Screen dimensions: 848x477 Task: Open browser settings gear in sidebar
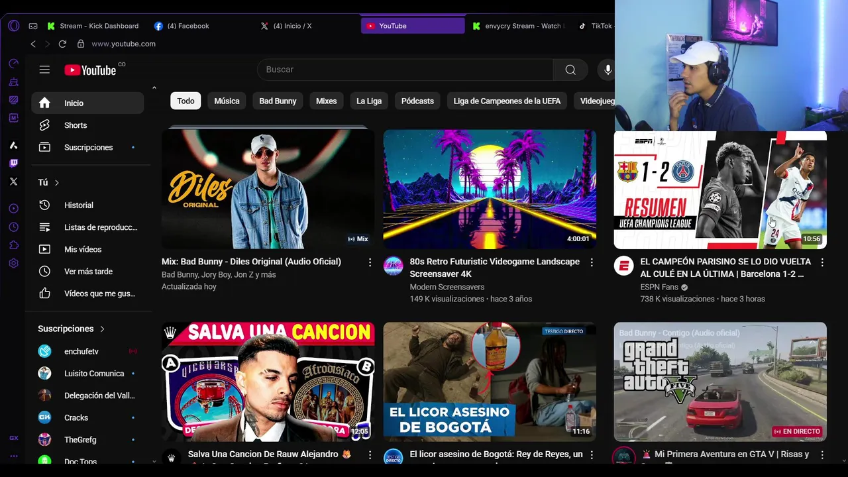point(13,263)
